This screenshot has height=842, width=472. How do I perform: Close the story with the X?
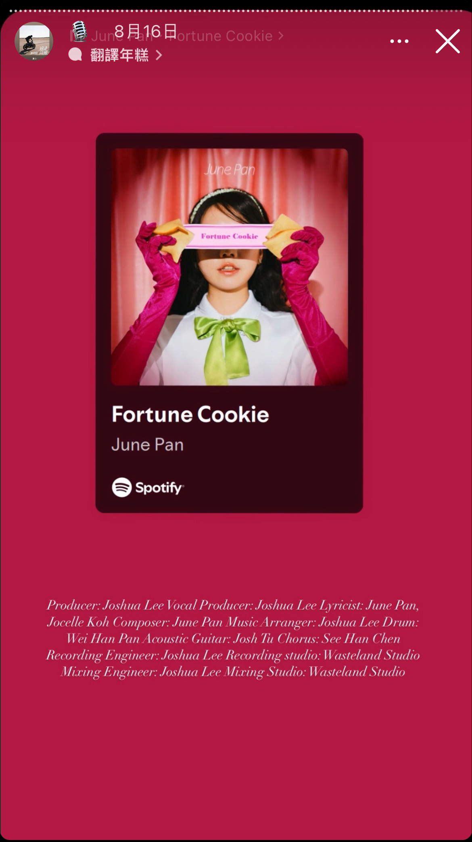[x=447, y=41]
